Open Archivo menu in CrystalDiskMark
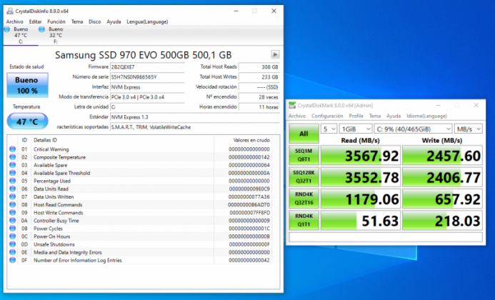The height and width of the screenshot is (300, 495). (297, 116)
